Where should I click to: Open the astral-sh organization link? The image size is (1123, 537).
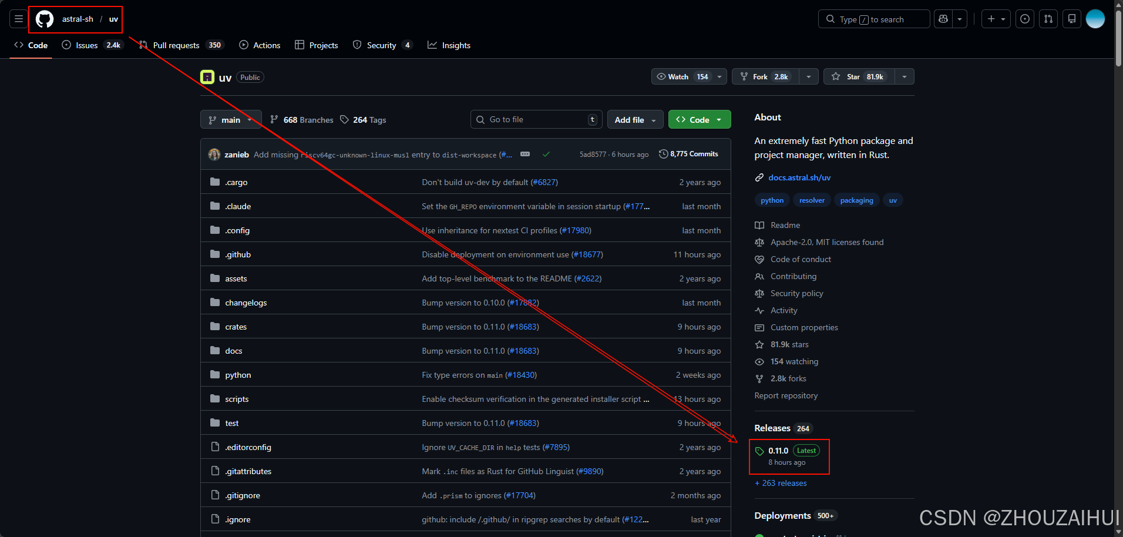[78, 19]
